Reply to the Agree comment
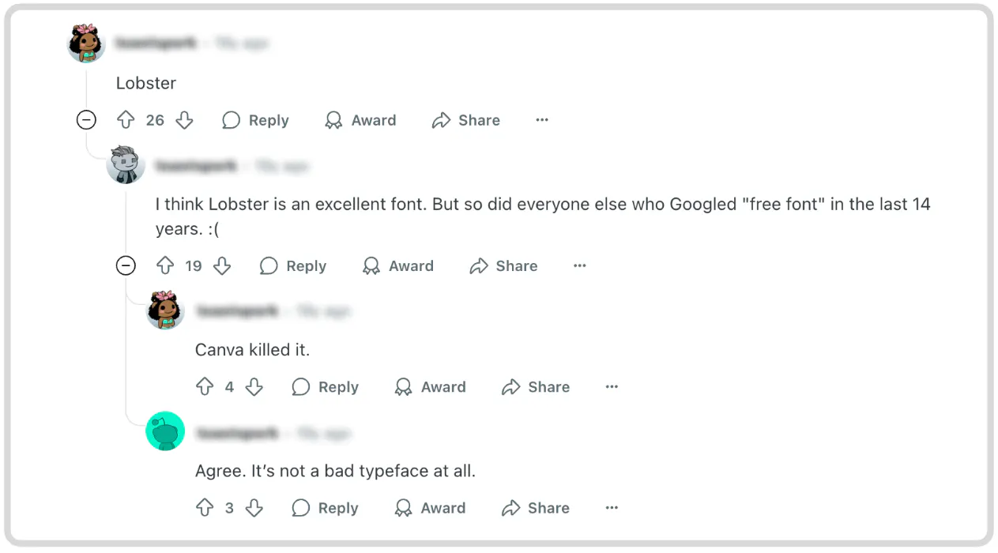 click(x=325, y=508)
